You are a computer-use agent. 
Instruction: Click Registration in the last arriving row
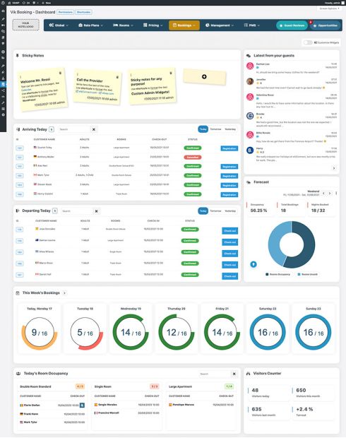[x=229, y=195]
